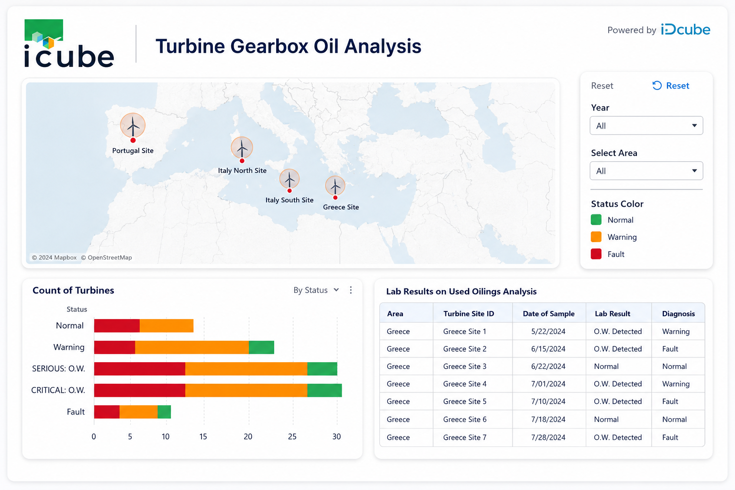This screenshot has height=490, width=735.
Task: Click the iDcube logo beside Powered by
Action: pos(685,30)
